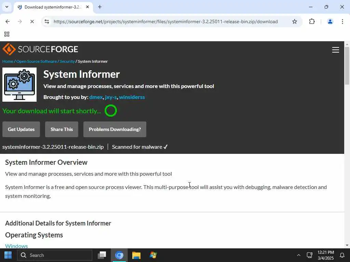The width and height of the screenshot is (350, 262).
Task: Open the Open Source Software breadcrumb
Action: pyautogui.click(x=36, y=61)
